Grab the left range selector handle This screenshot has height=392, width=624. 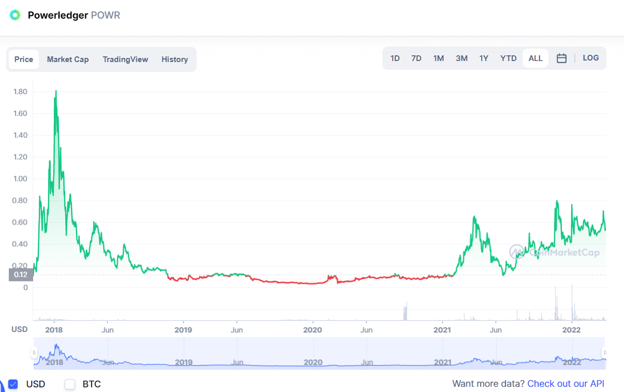click(x=34, y=353)
